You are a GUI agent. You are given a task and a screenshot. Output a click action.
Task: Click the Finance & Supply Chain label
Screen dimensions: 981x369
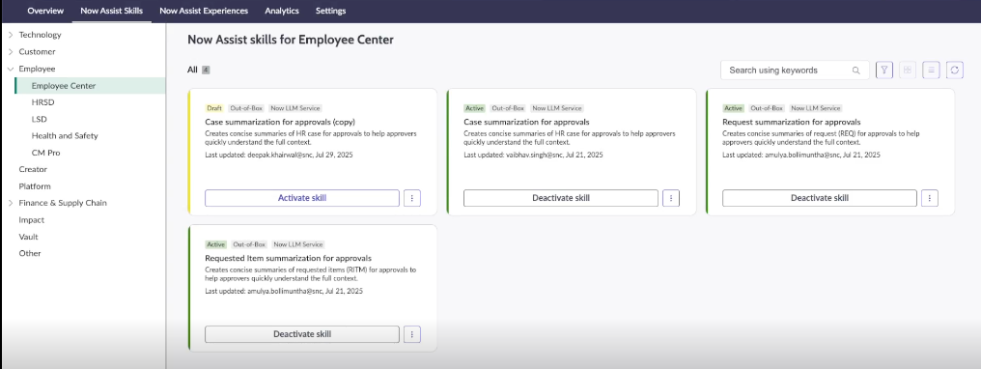pos(63,203)
